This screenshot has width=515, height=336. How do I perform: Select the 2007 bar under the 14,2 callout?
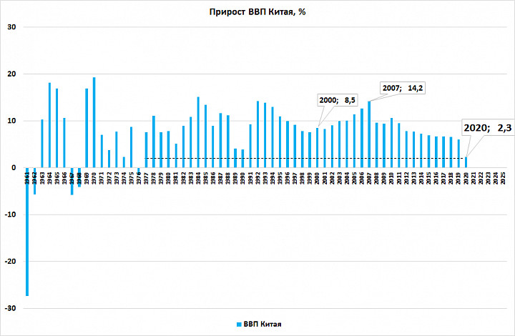[x=369, y=134]
